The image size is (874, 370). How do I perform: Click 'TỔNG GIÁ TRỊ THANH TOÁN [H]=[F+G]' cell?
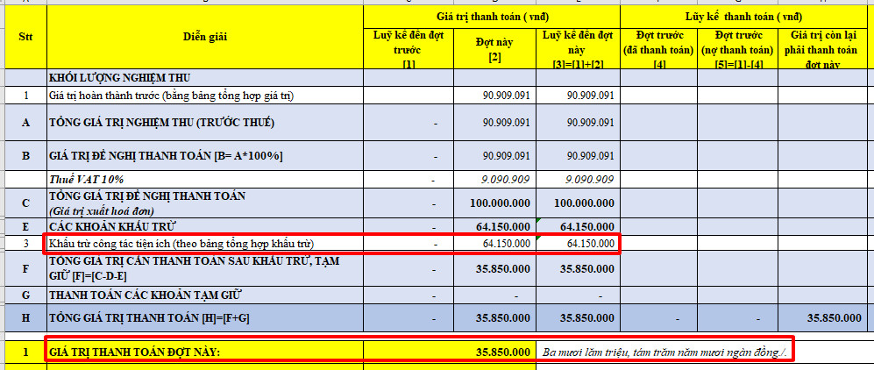(205, 318)
